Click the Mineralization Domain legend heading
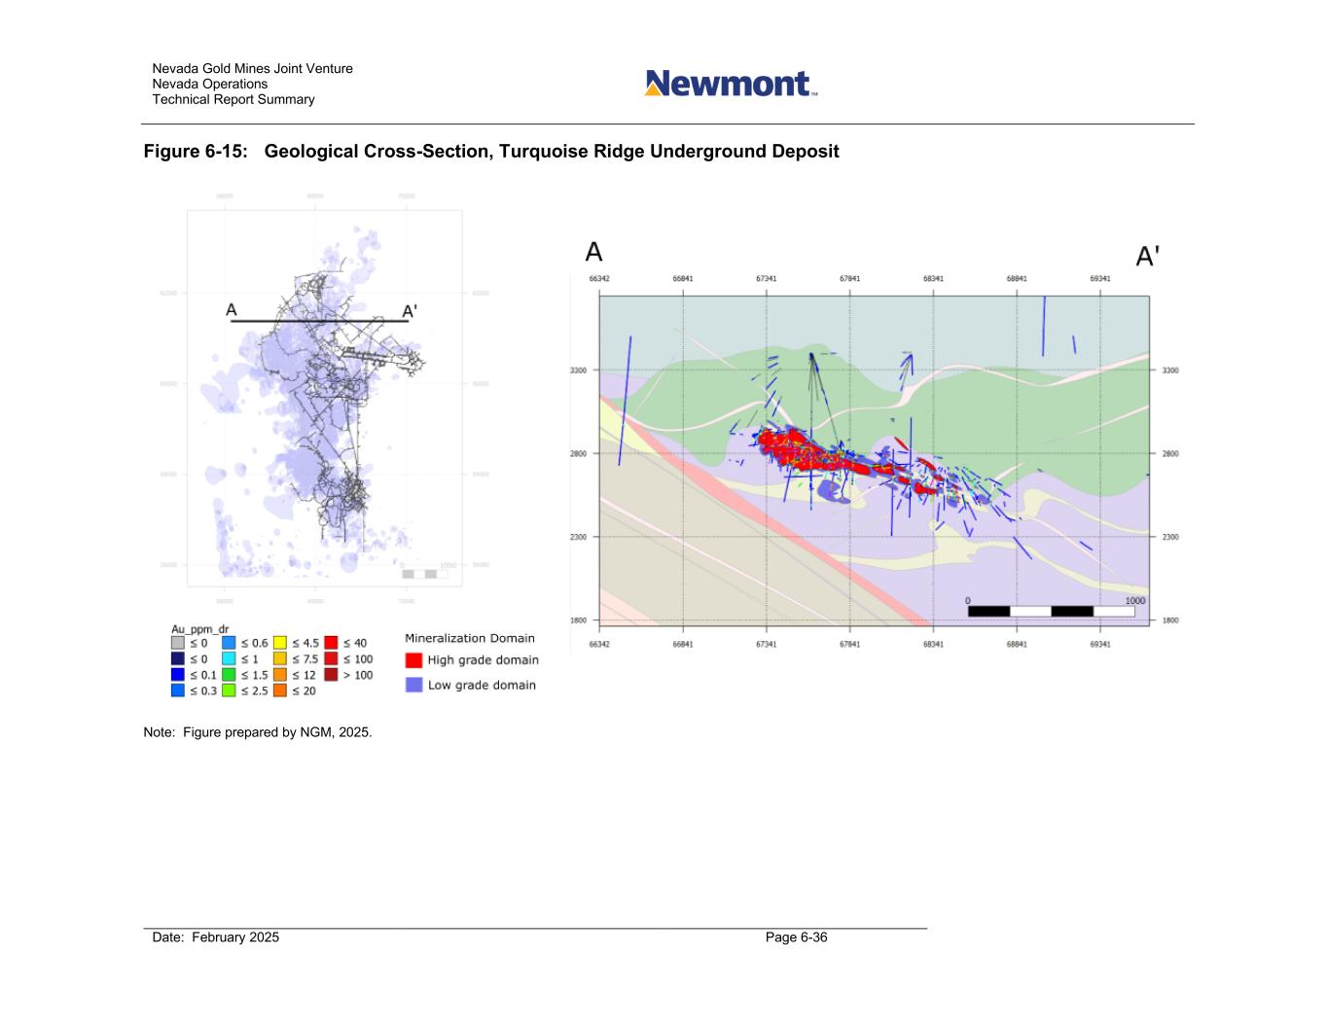Image resolution: width=1328 pixels, height=1026 pixels. (470, 638)
